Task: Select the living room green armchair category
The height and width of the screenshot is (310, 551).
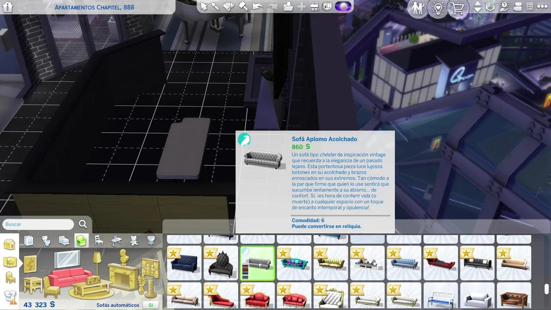Action: pyautogui.click(x=81, y=241)
